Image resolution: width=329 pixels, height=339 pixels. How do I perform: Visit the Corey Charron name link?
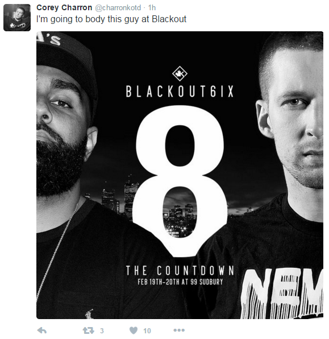tap(64, 7)
